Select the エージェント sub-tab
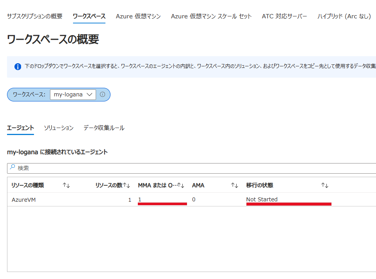The image size is (376, 279). 20,128
